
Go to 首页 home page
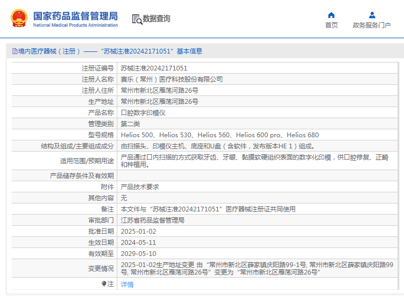tap(331, 25)
